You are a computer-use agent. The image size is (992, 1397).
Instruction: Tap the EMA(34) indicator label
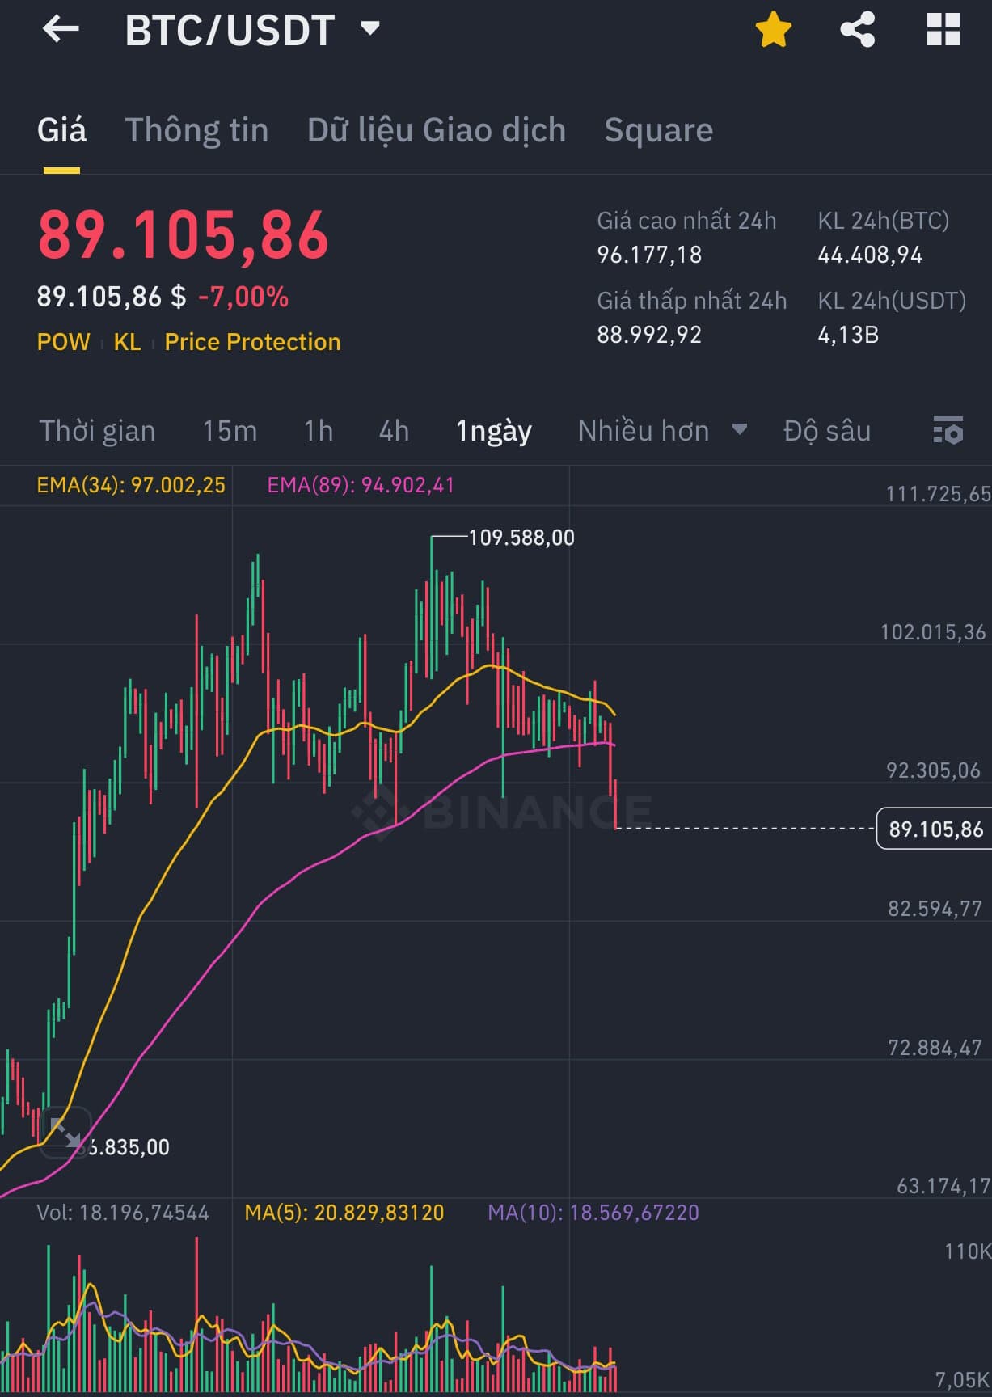131,485
